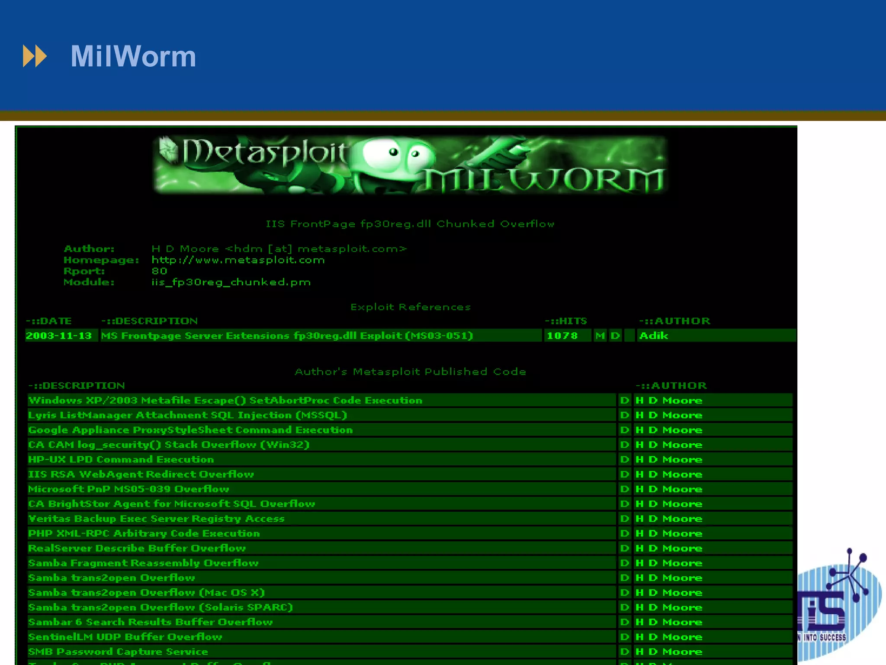Open Google Appliance ProxyStyleSheet Command Execution link
Viewport: 886px width, 665px height.
coord(190,430)
